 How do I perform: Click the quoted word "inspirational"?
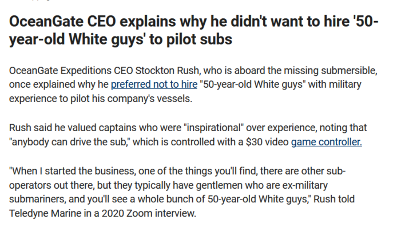click(x=213, y=128)
